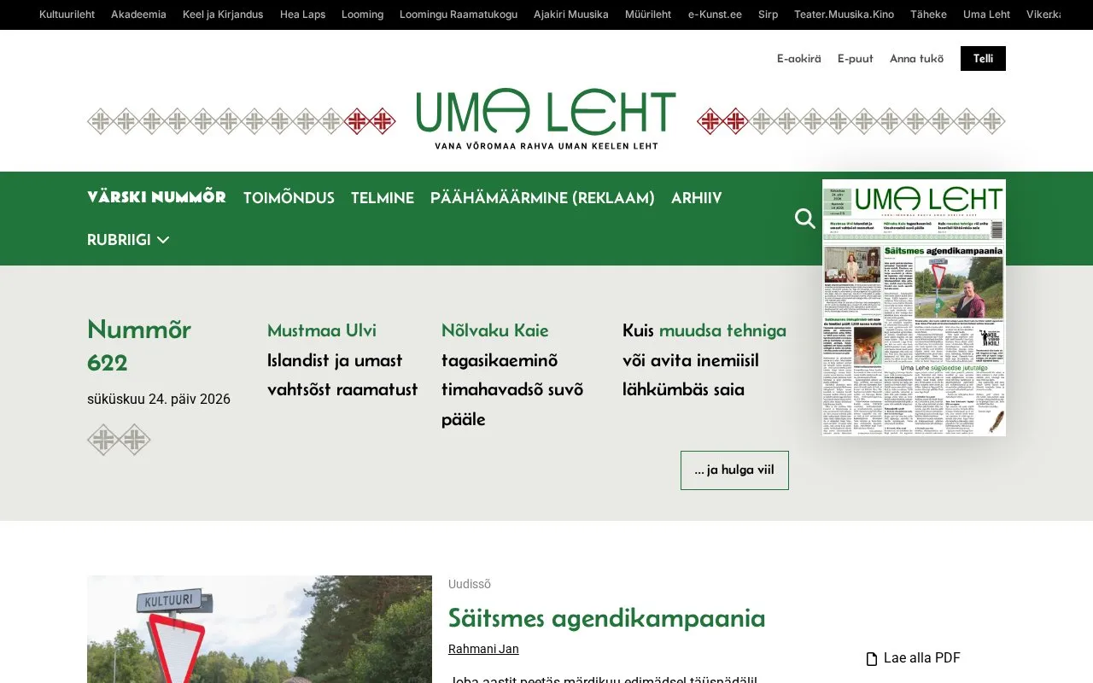Open the Värski nummõr menu item
Viewport: 1093px width, 683px height.
click(x=156, y=197)
